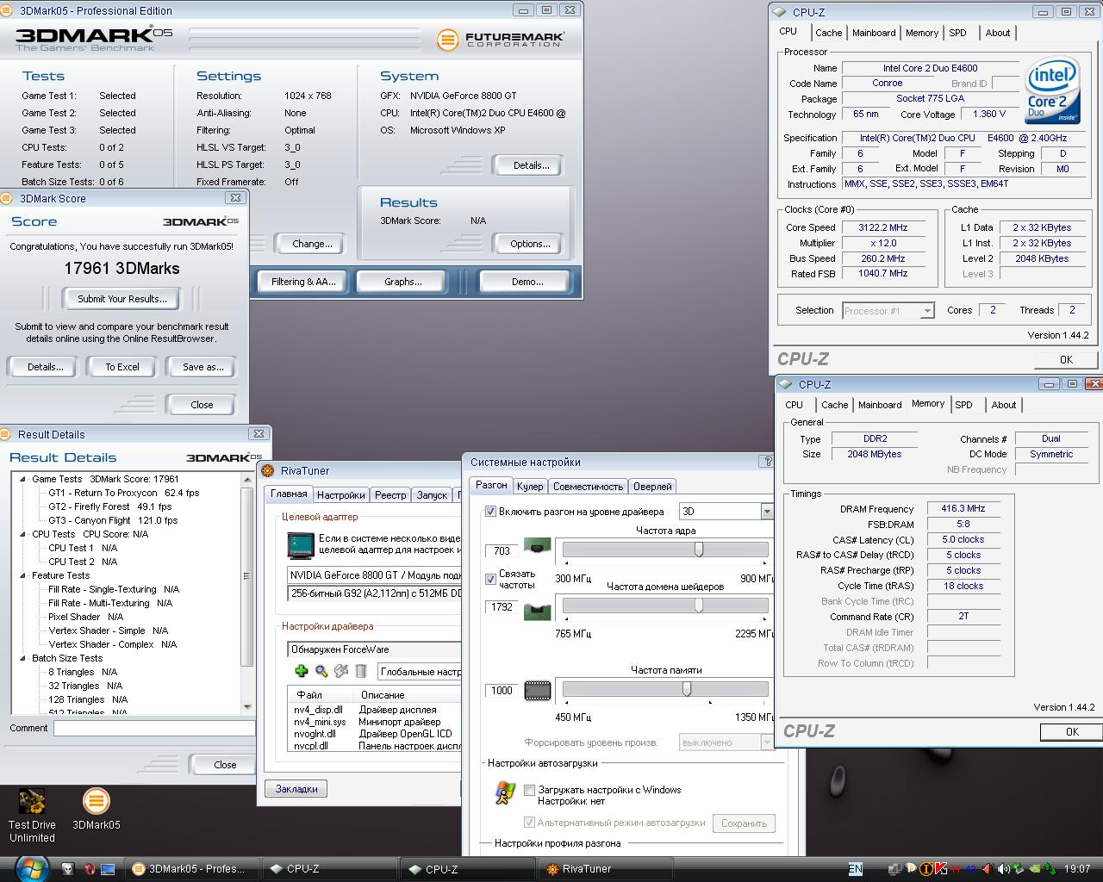Click the Закладки button in RivaTuner
Viewport: 1103px width, 882px height.
coord(296,789)
